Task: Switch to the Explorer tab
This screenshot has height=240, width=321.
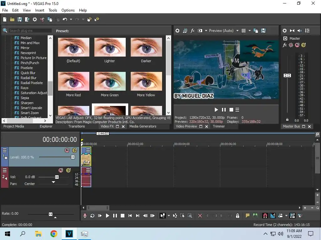Action: point(46,126)
